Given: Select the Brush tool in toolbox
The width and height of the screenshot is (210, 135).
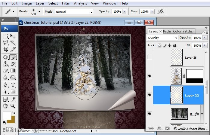Looking at the screenshot, I should coord(13,57).
